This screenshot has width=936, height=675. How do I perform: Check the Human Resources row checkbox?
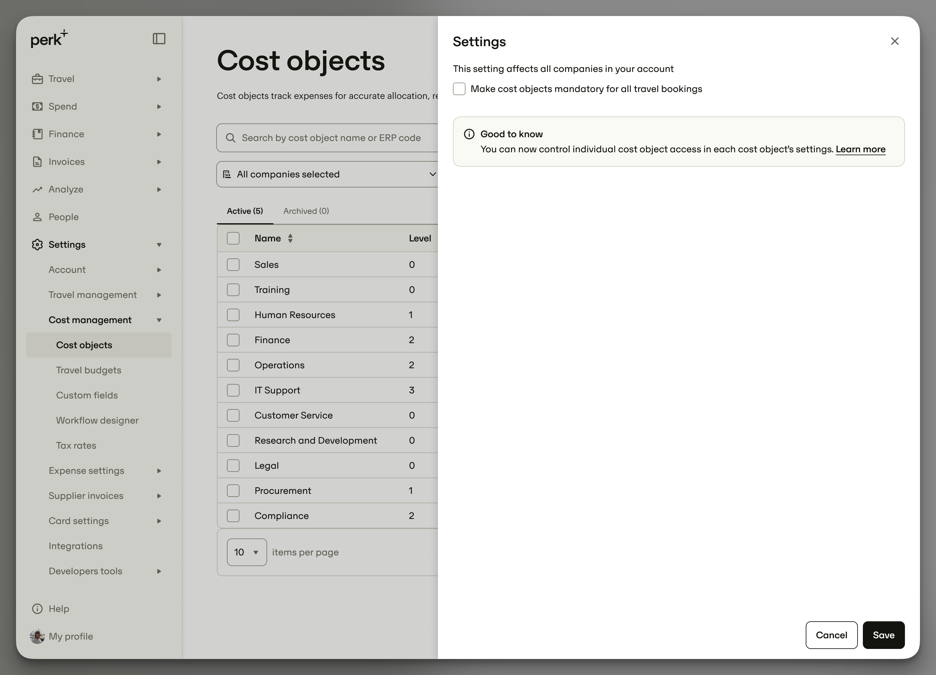233,315
